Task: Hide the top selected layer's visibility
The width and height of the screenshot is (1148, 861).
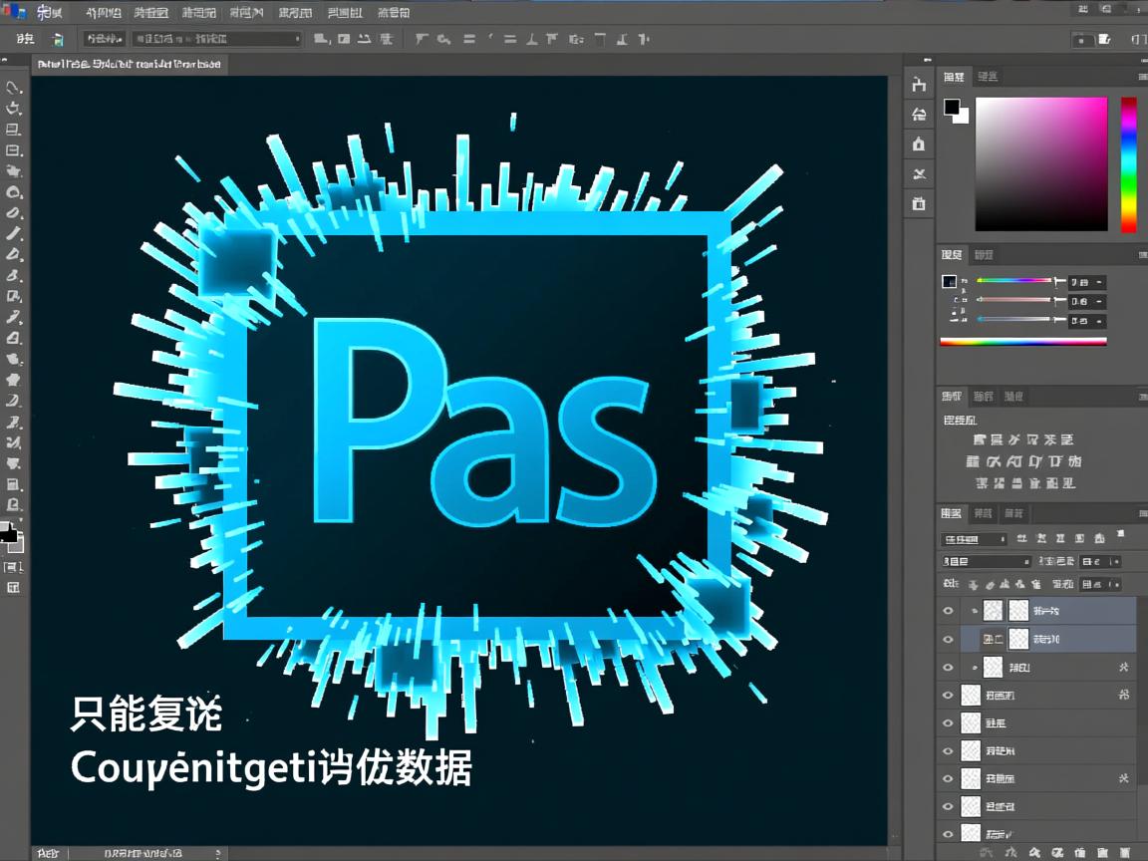Action: point(947,611)
